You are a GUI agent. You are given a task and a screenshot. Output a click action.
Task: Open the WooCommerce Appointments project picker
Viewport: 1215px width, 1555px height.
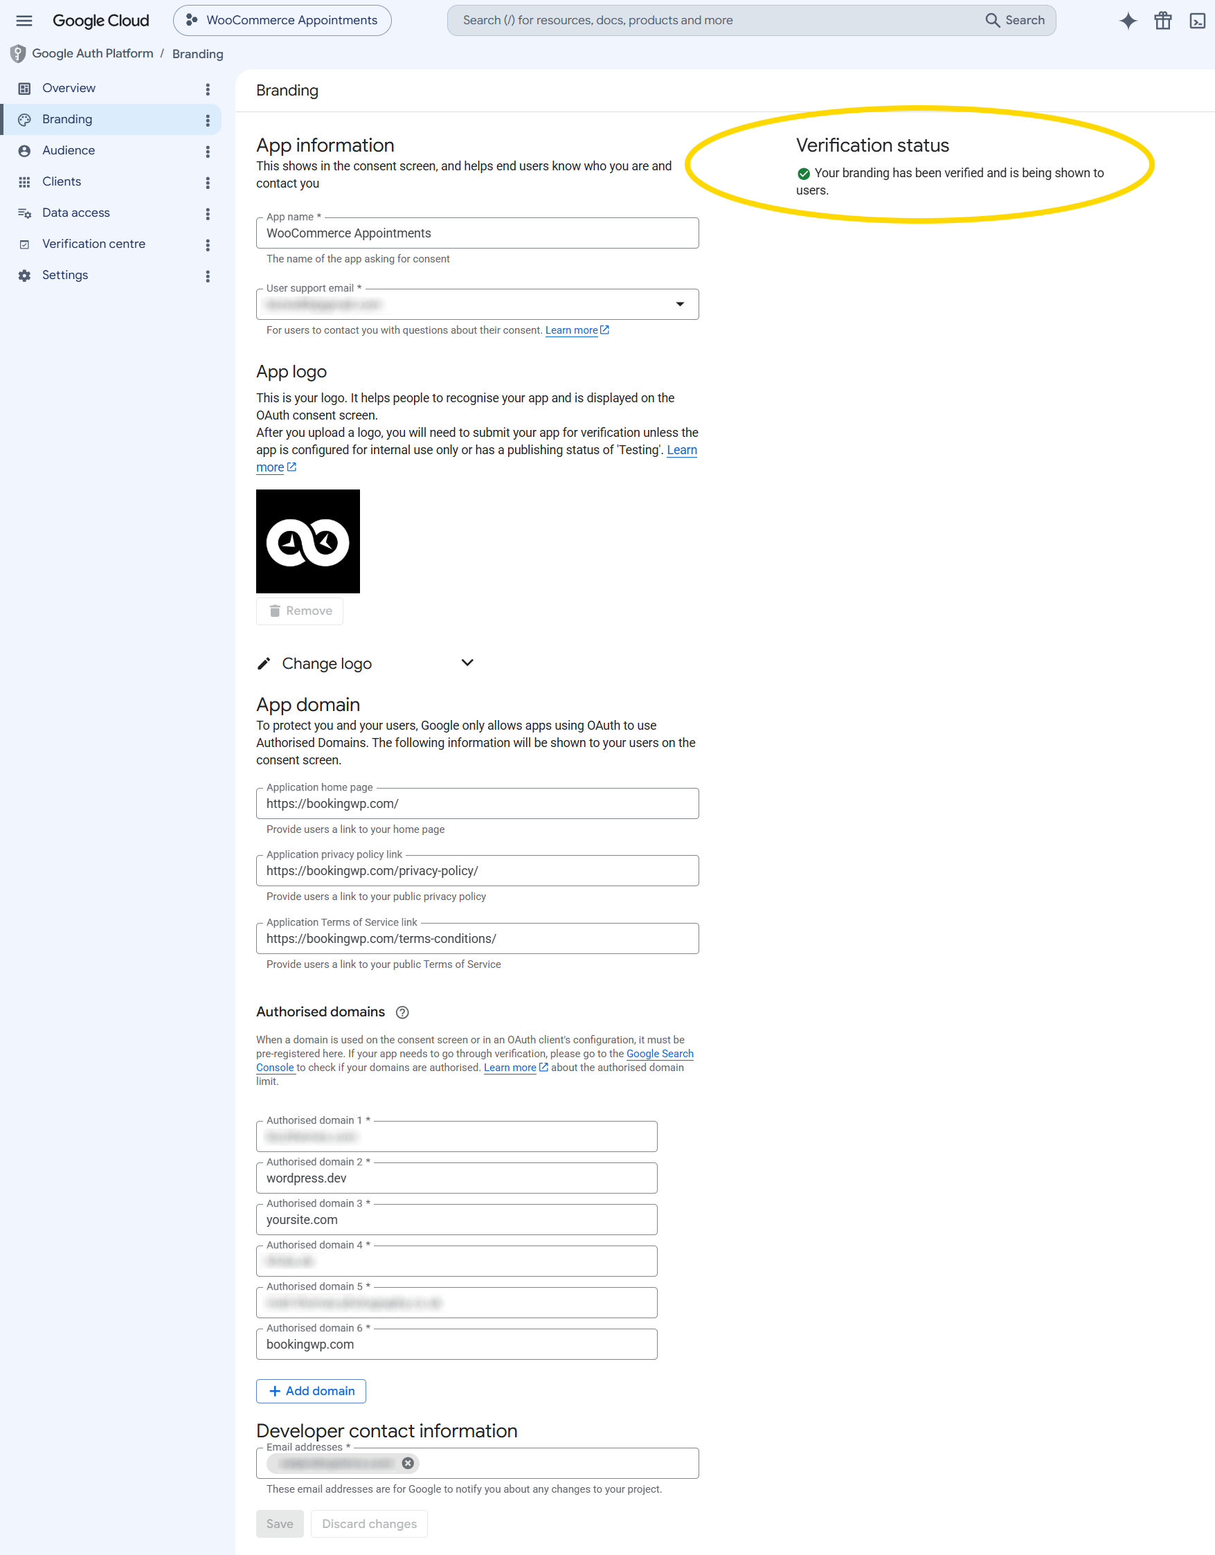pyautogui.click(x=282, y=20)
